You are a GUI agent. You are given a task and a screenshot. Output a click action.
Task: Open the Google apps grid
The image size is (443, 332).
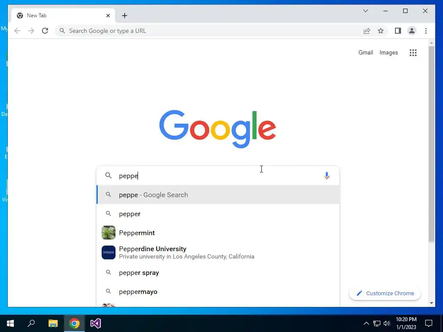coord(413,52)
